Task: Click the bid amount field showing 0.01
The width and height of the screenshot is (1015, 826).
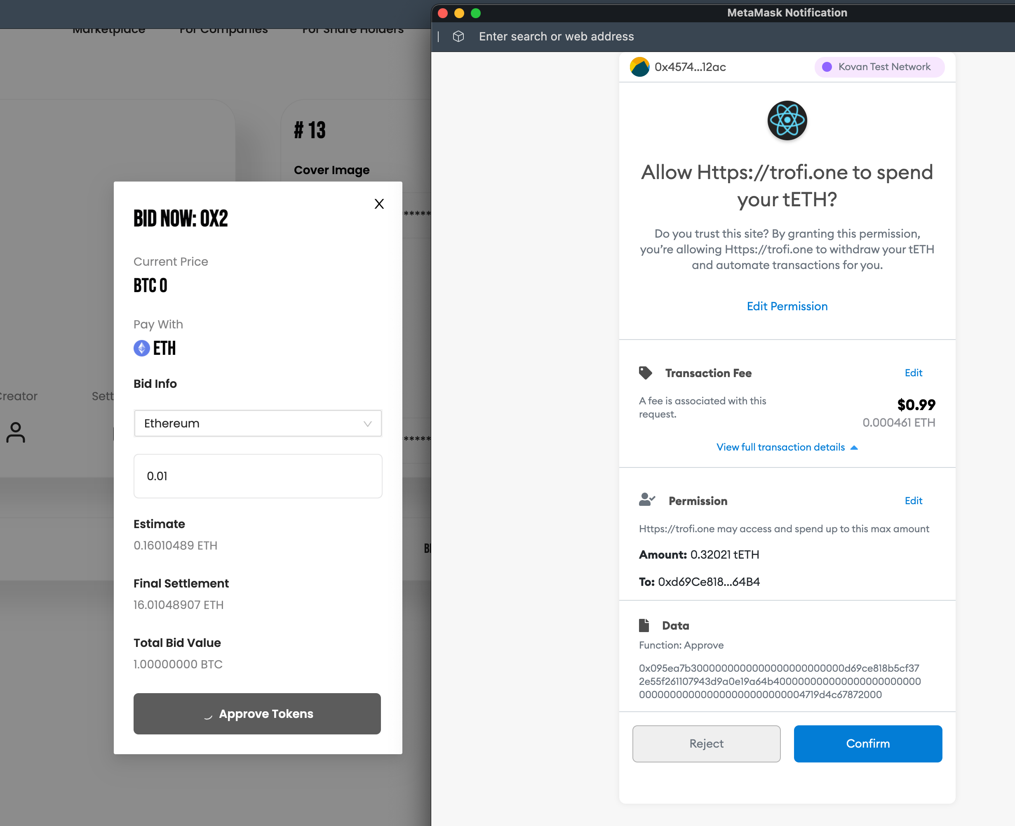Action: 258,476
